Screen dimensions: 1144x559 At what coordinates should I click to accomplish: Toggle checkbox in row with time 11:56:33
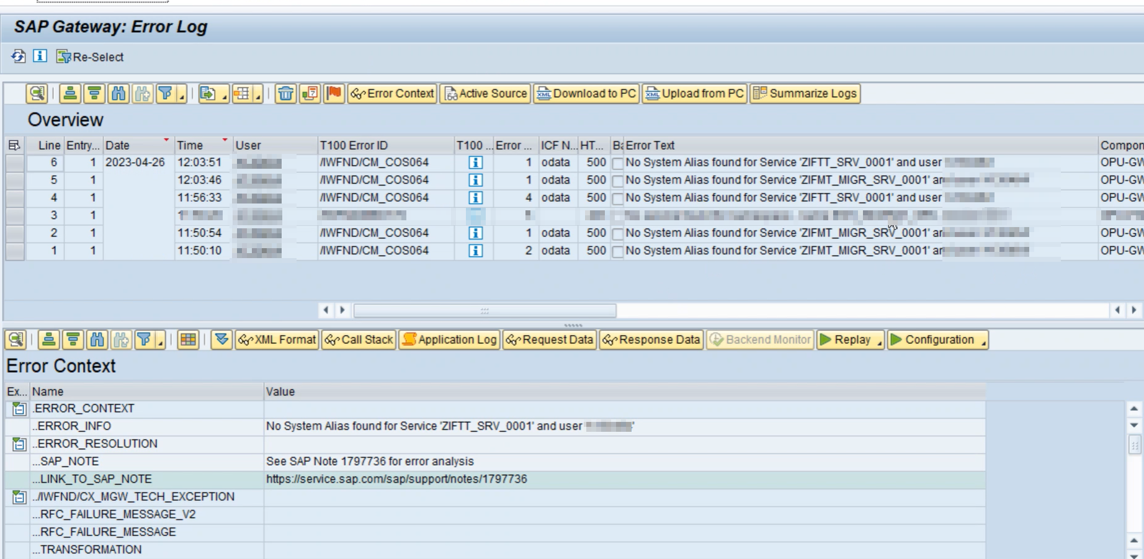click(x=617, y=199)
